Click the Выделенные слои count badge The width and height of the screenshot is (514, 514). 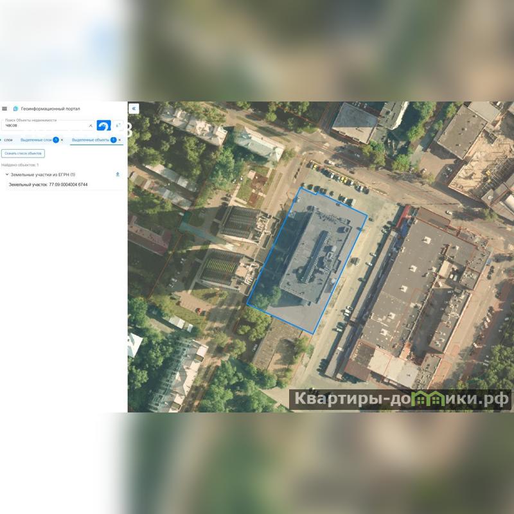pos(56,139)
